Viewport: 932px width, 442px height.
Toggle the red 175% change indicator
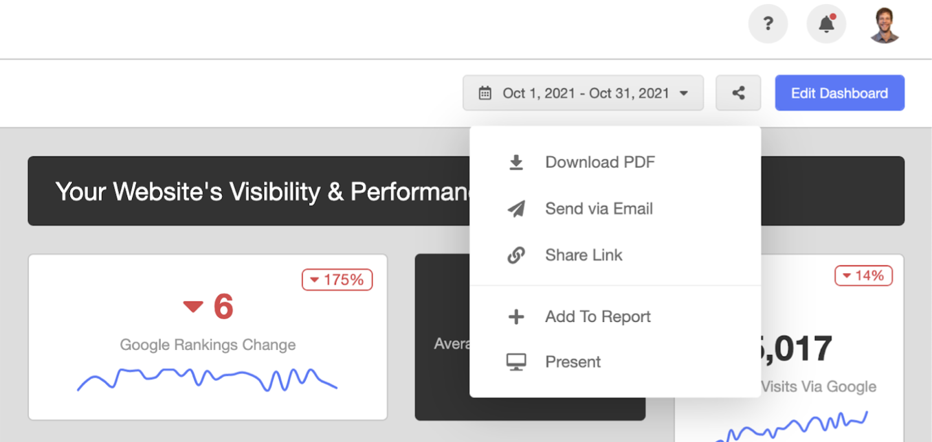pyautogui.click(x=337, y=279)
